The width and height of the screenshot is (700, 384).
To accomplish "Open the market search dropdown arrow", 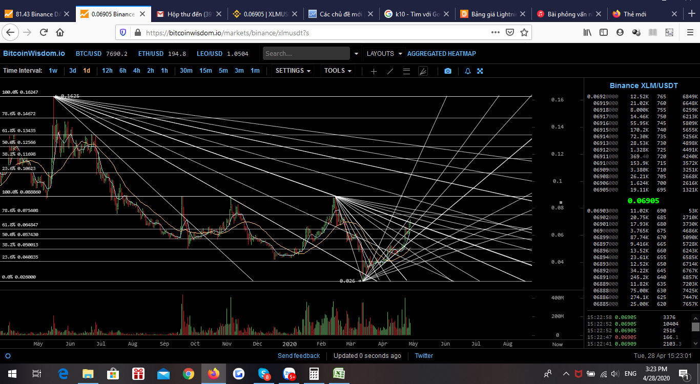I will point(356,53).
